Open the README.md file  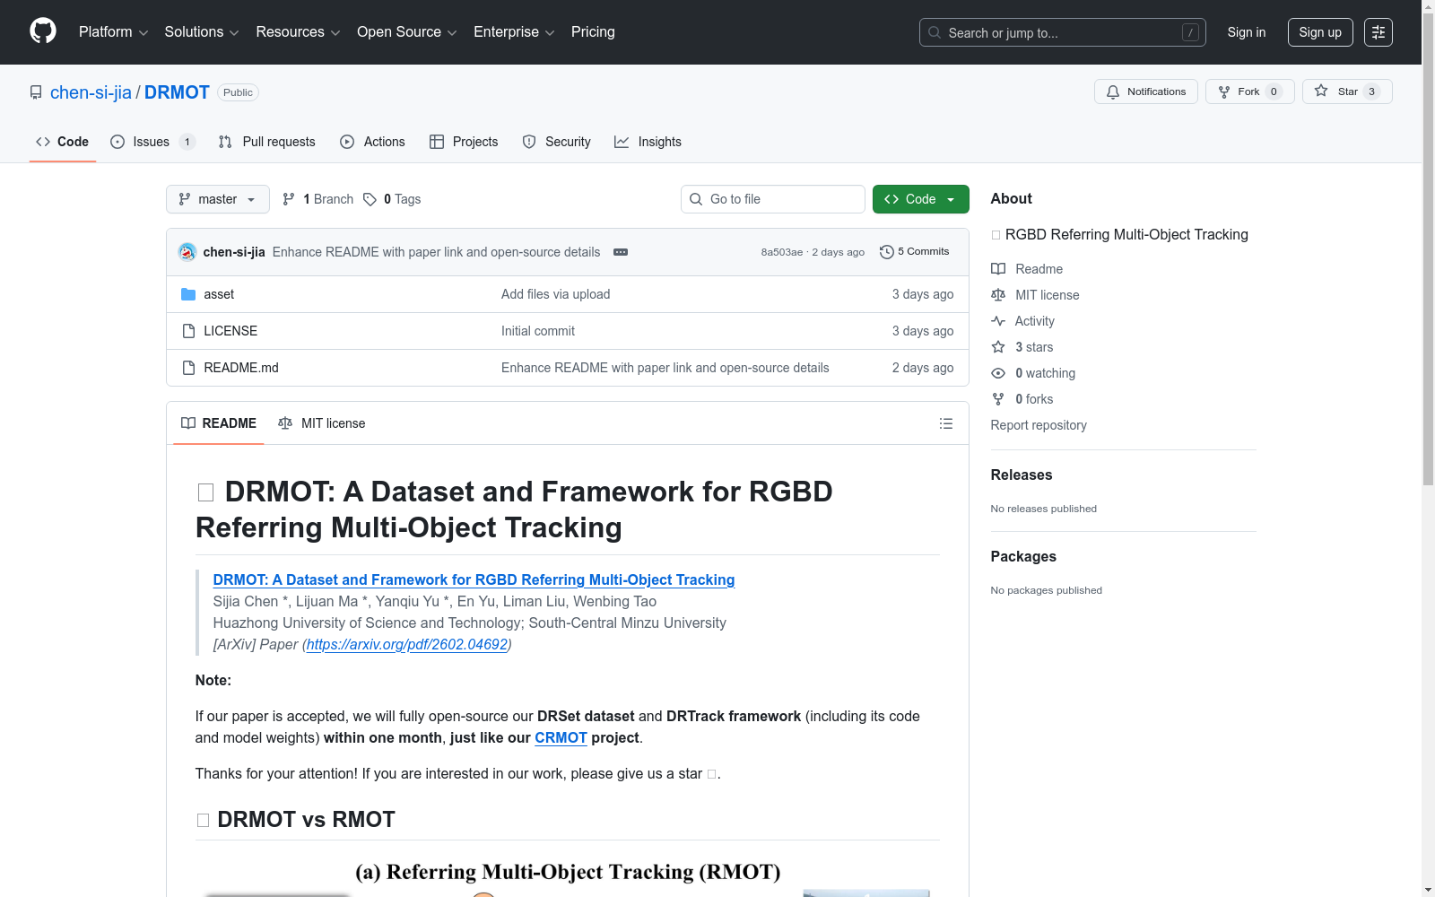tap(241, 368)
